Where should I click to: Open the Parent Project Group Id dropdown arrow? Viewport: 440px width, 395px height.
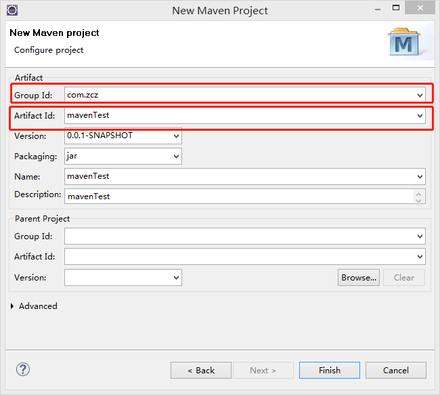tap(420, 236)
